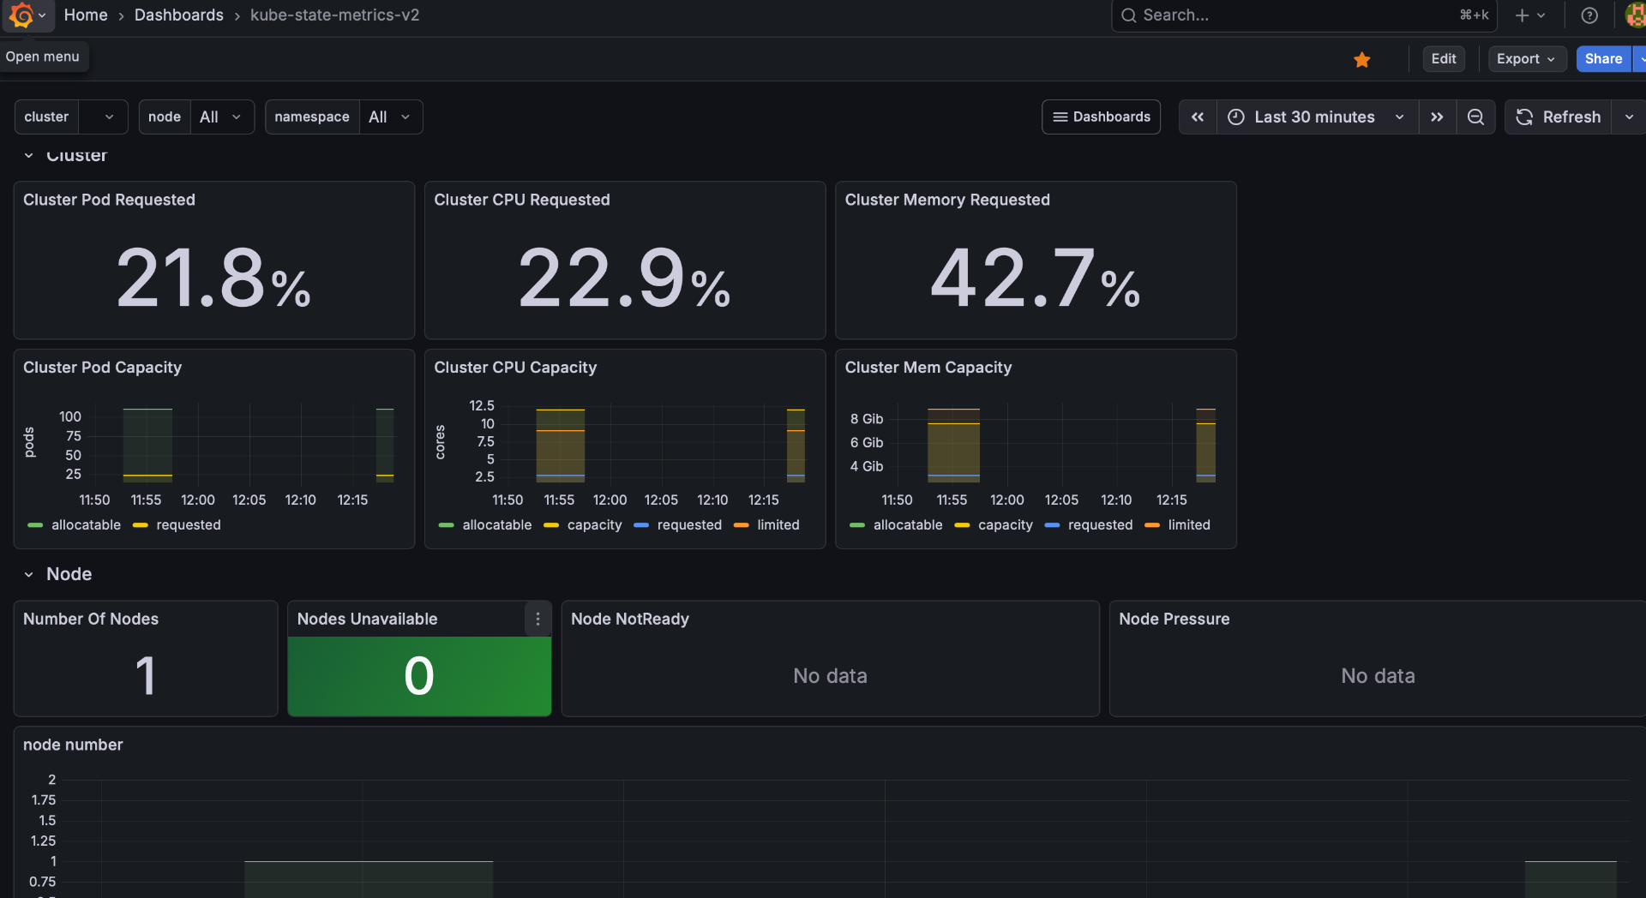Open the Grafana logo menu

[x=27, y=15]
